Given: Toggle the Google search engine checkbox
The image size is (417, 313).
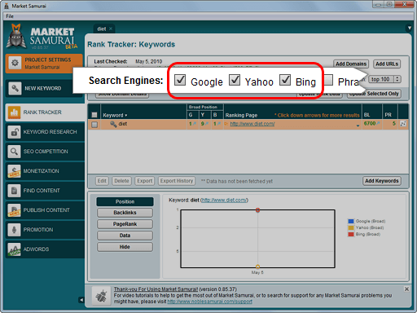Looking at the screenshot, I should pyautogui.click(x=180, y=80).
